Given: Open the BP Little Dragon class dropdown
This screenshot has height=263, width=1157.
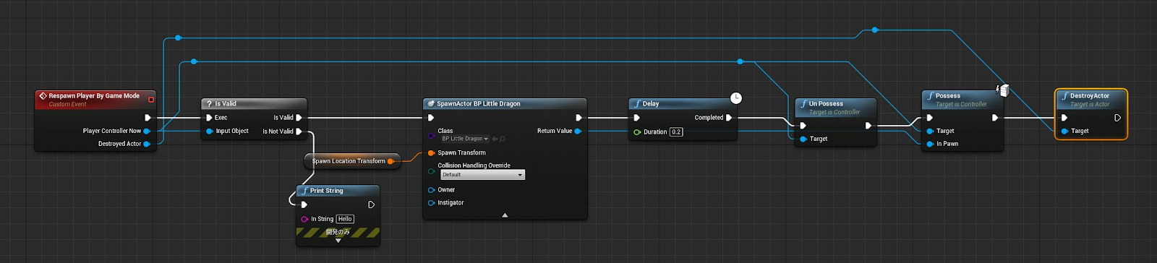Looking at the screenshot, I should point(464,139).
